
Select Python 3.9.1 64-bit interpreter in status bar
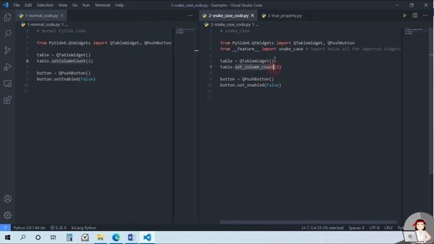coord(29,228)
